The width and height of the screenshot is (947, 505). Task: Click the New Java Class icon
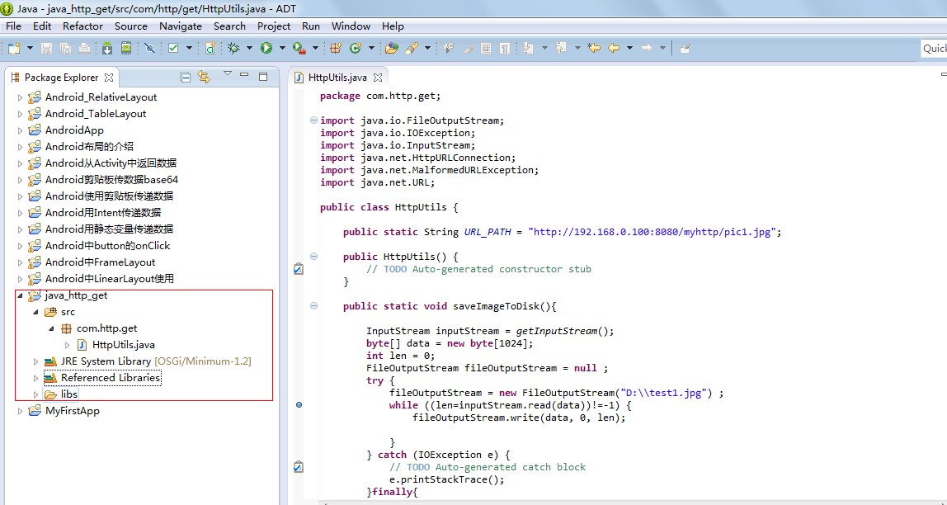[355, 49]
